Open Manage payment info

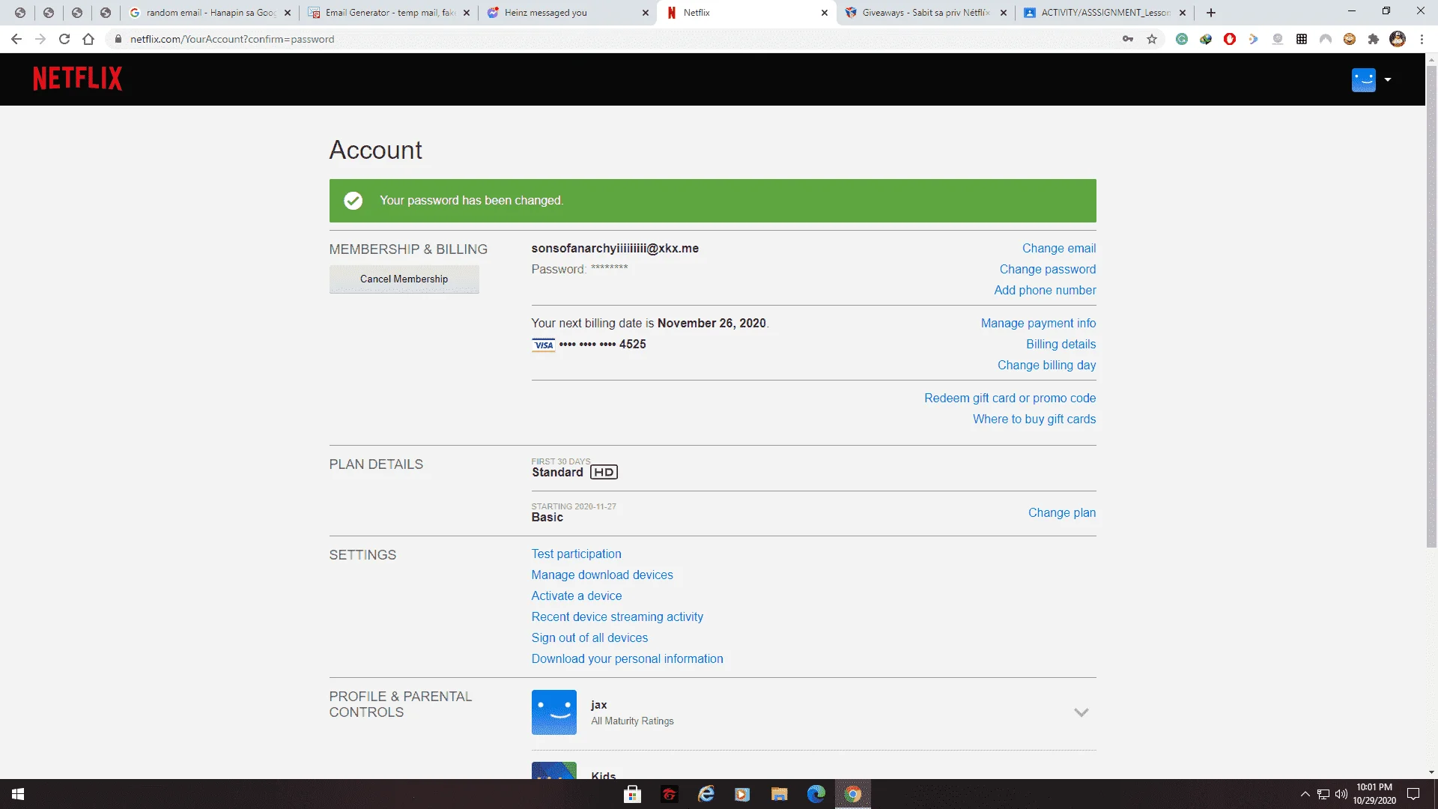point(1038,323)
